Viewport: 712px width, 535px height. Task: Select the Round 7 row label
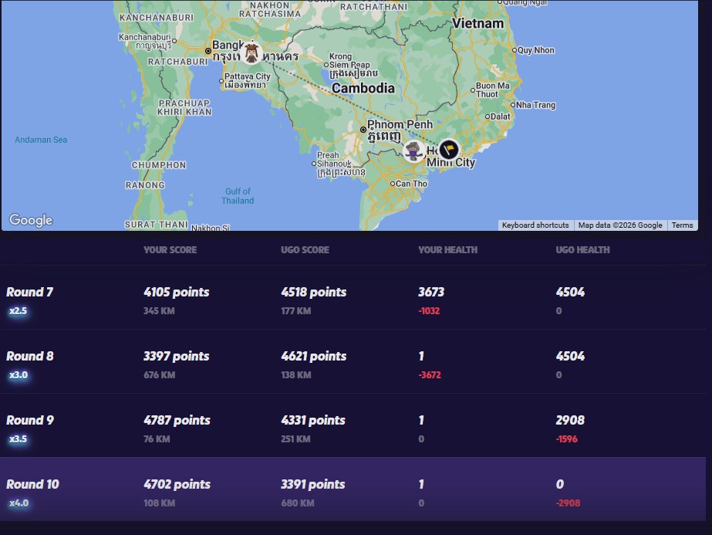pos(29,292)
